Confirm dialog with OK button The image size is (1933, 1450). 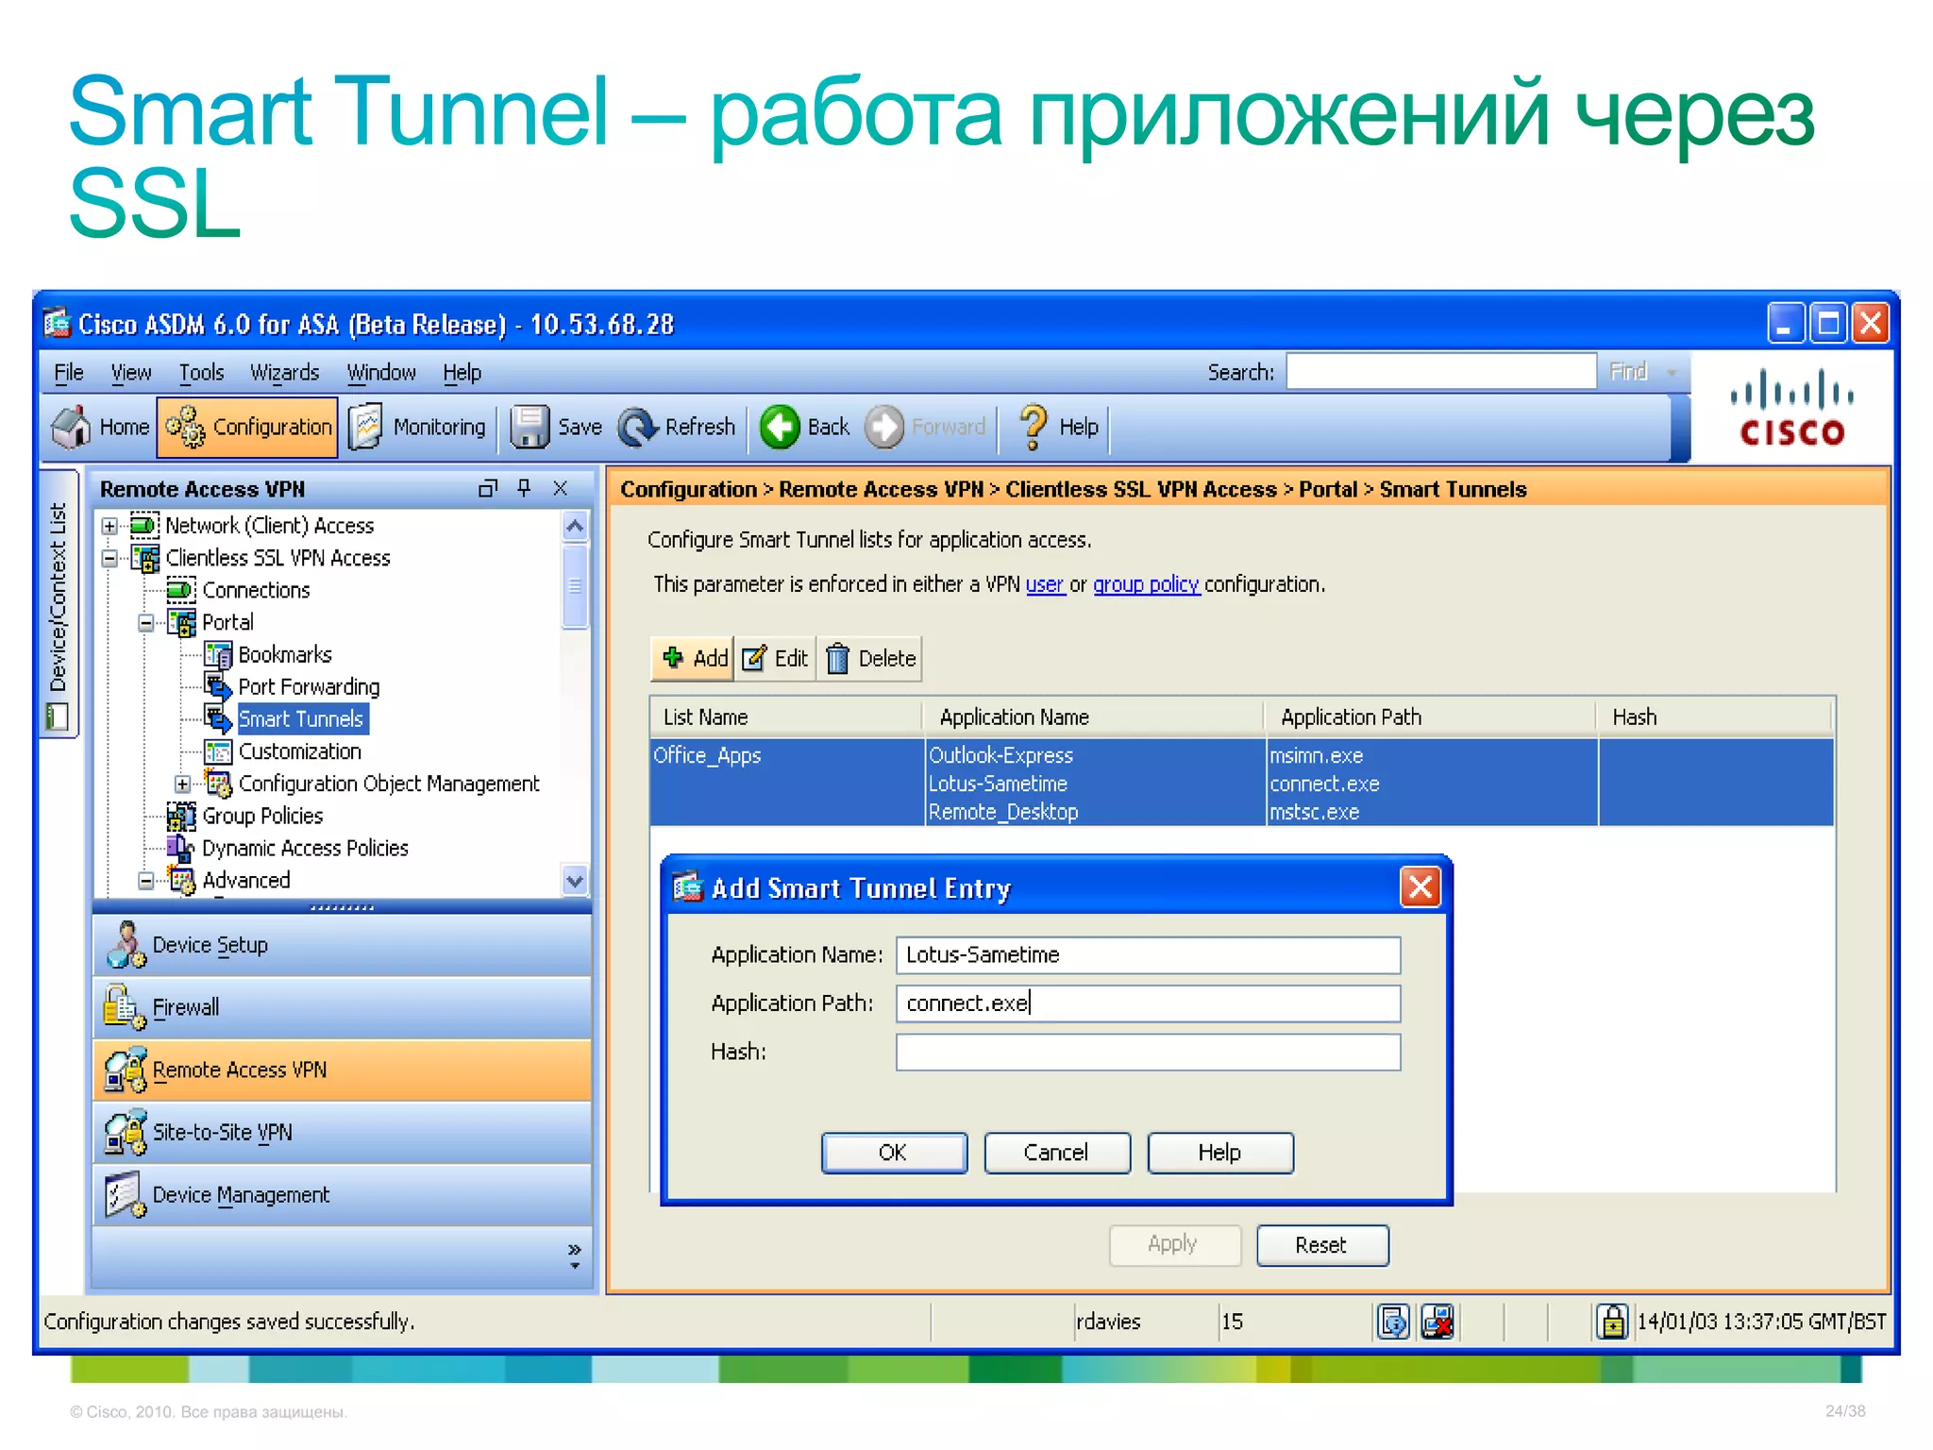[x=893, y=1153]
